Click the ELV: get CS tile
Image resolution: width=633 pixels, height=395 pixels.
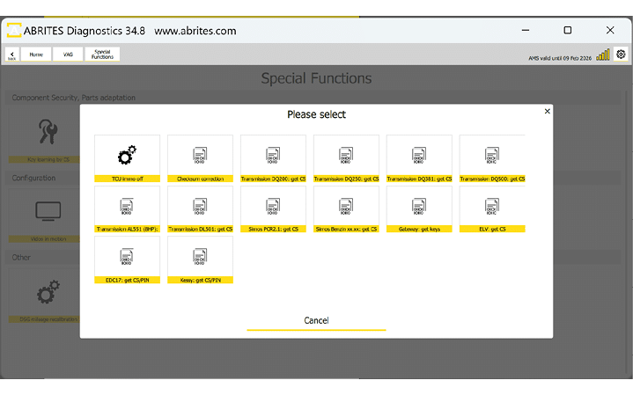(491, 209)
